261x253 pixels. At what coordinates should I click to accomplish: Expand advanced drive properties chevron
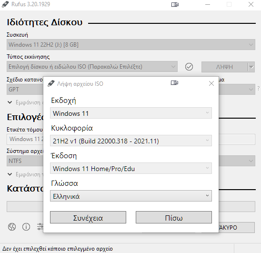[10, 102]
